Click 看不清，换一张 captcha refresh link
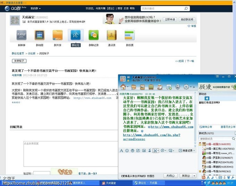This screenshot has height=186, width=236. point(87,173)
